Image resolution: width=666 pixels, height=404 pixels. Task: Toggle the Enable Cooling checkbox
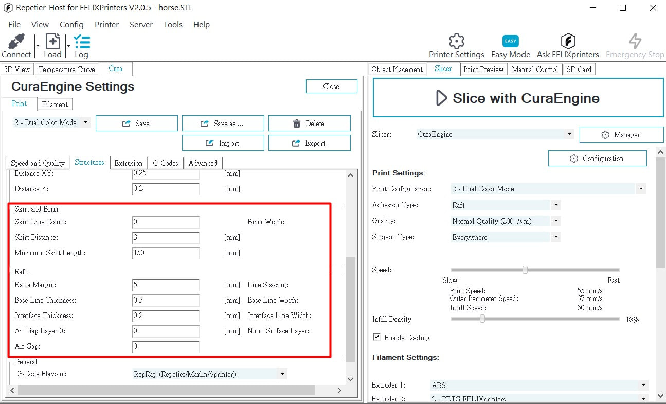coord(376,337)
